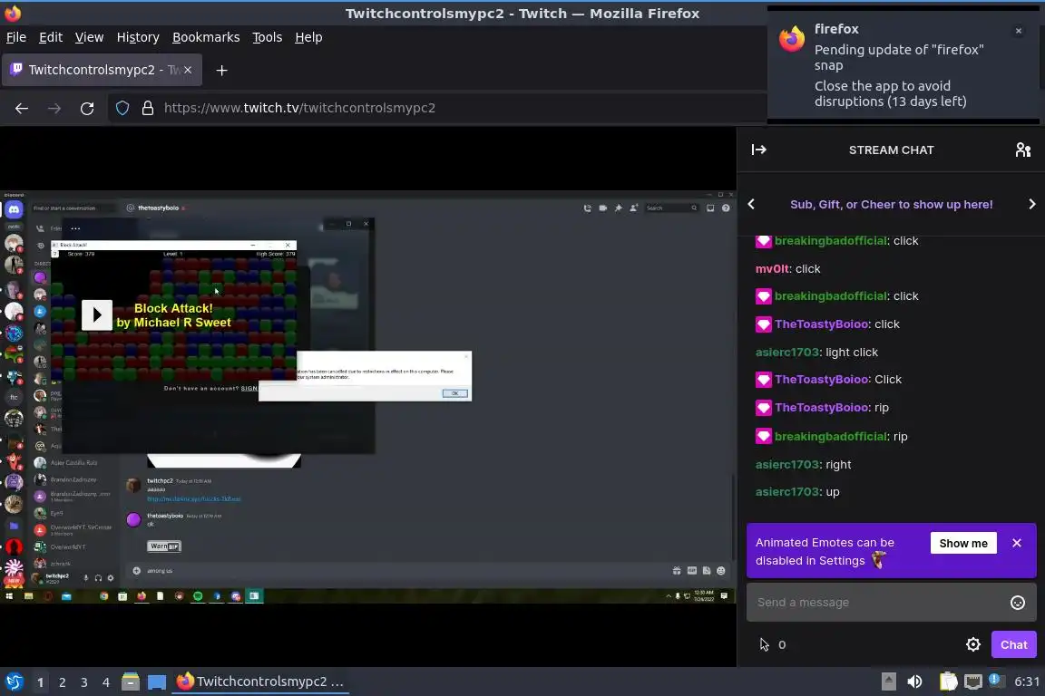The width and height of the screenshot is (1045, 696).
Task: Select Firefox Twitchcontrolsmypc2 taskbar entry
Action: (260, 681)
